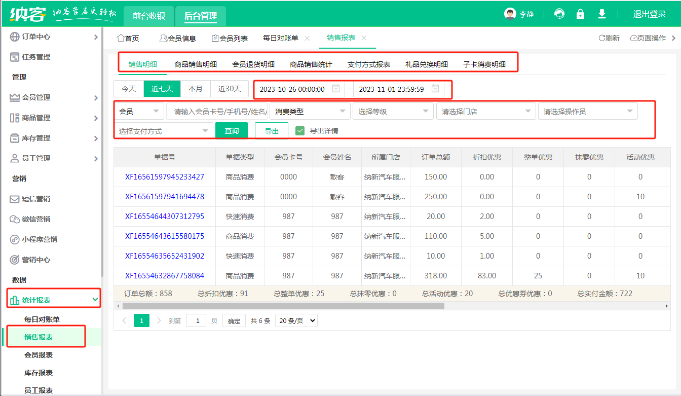
Task: Click the member card number search field
Action: tap(218, 111)
